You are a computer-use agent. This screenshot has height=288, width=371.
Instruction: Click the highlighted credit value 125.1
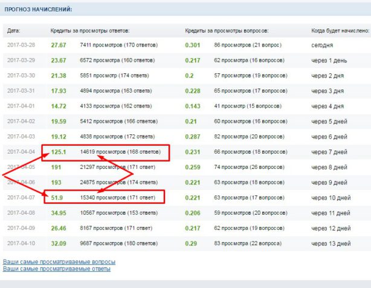[59, 151]
